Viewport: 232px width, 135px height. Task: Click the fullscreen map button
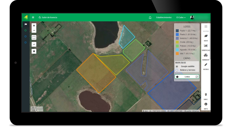(x=34, y=37)
